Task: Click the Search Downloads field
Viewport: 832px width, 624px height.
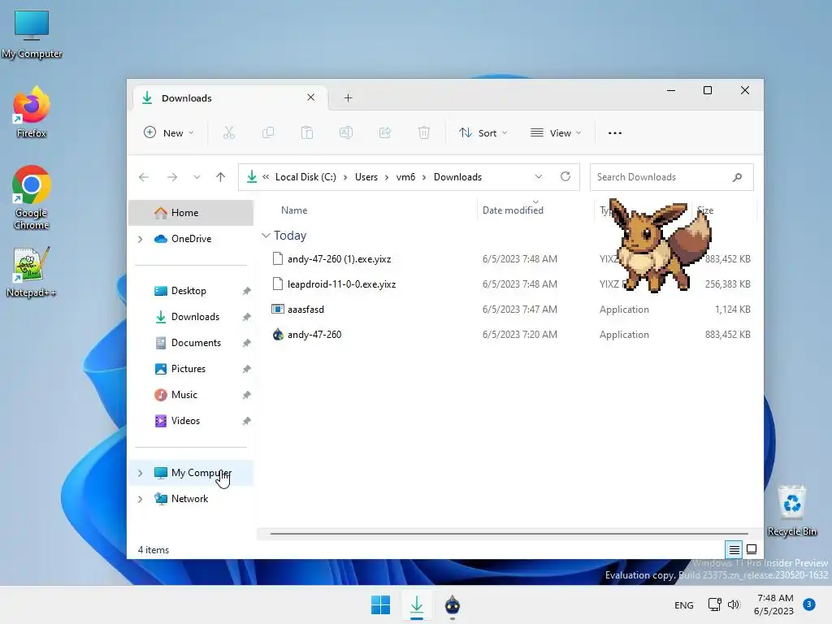Action: tap(672, 177)
